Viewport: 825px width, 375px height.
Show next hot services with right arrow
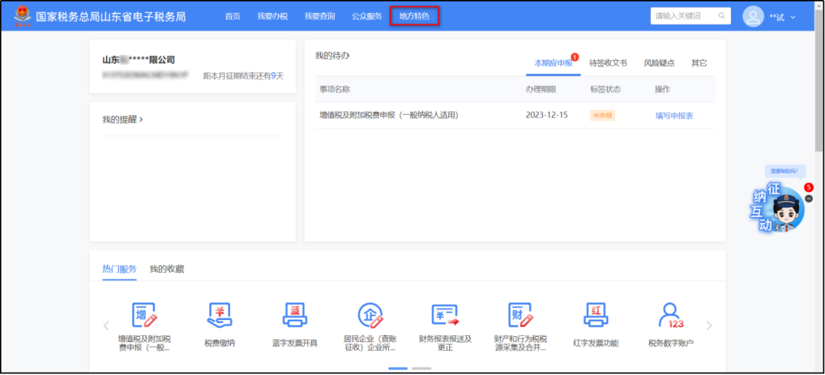point(709,325)
